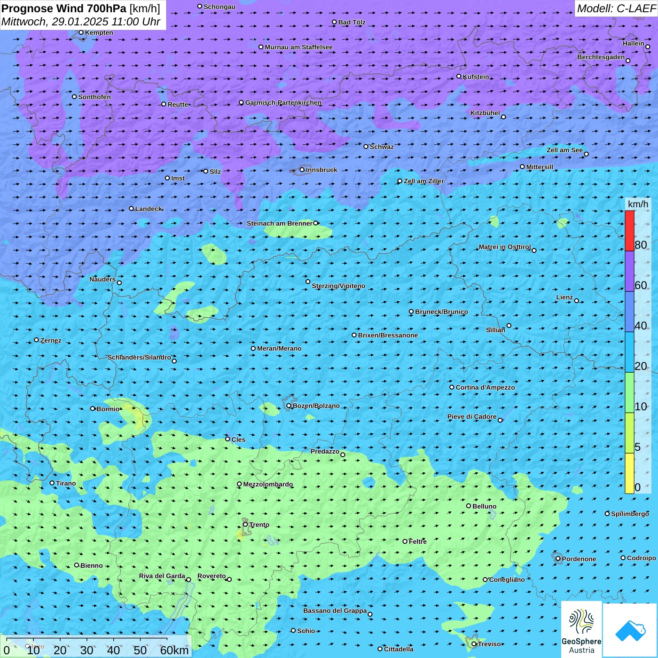Click the Bormio city marker

(x=93, y=408)
